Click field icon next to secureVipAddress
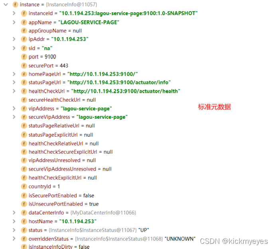The width and height of the screenshot is (274, 249). pos(24,117)
